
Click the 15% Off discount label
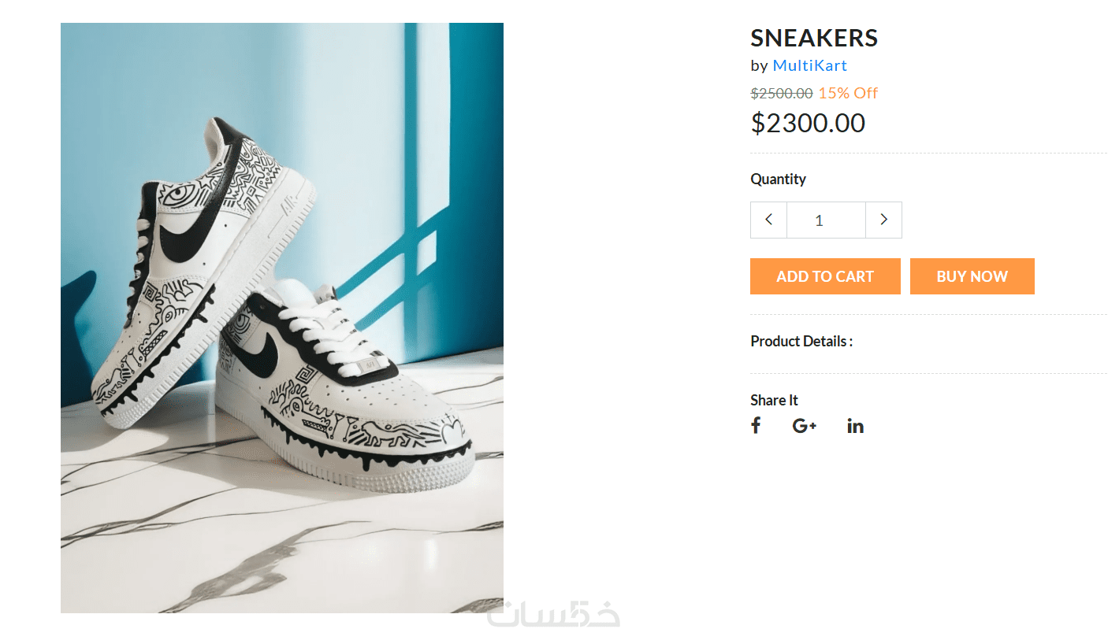tap(847, 93)
